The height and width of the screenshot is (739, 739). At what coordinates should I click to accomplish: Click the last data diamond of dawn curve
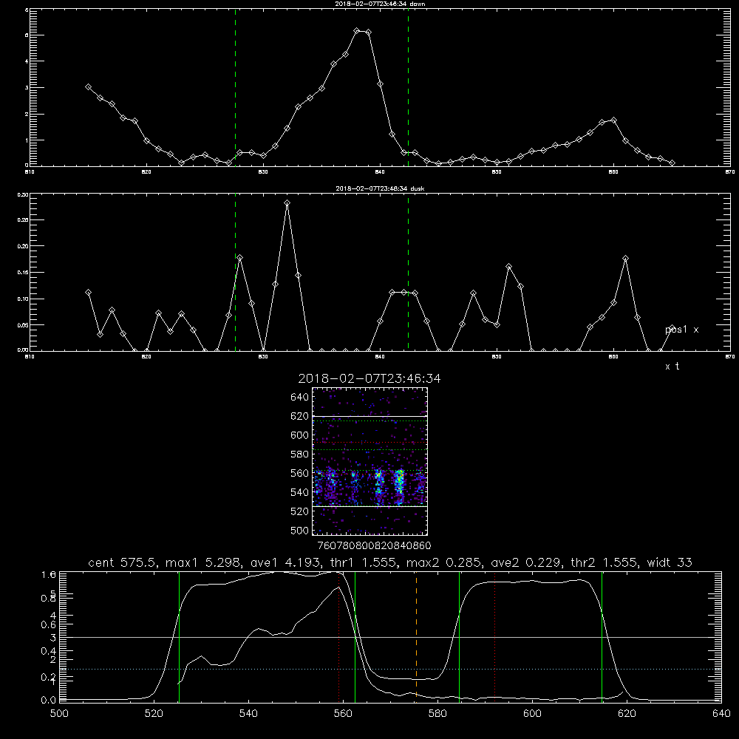point(672,163)
